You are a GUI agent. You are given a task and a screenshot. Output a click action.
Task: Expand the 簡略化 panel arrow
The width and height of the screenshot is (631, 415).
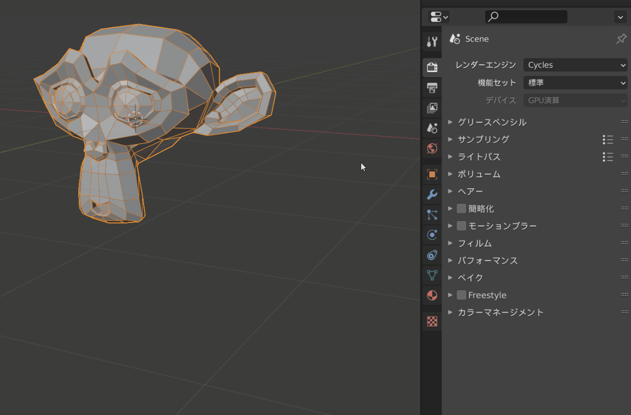coord(450,209)
